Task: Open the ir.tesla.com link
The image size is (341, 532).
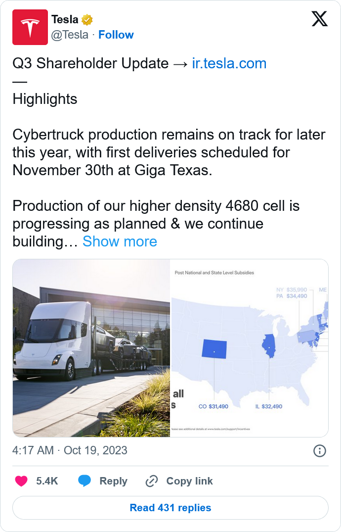Action: [229, 63]
